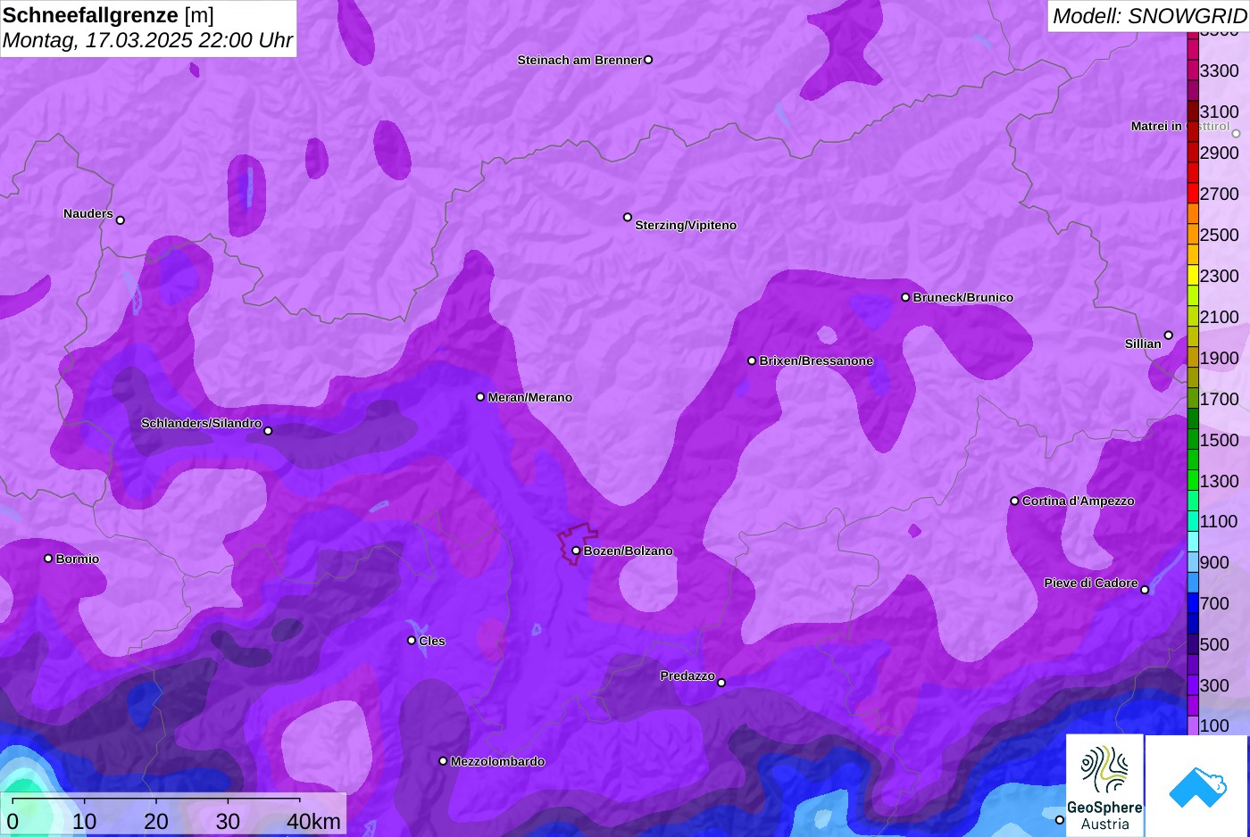Click the Schlanders/Silandro marker dot
This screenshot has width=1250, height=837.
coord(268,431)
